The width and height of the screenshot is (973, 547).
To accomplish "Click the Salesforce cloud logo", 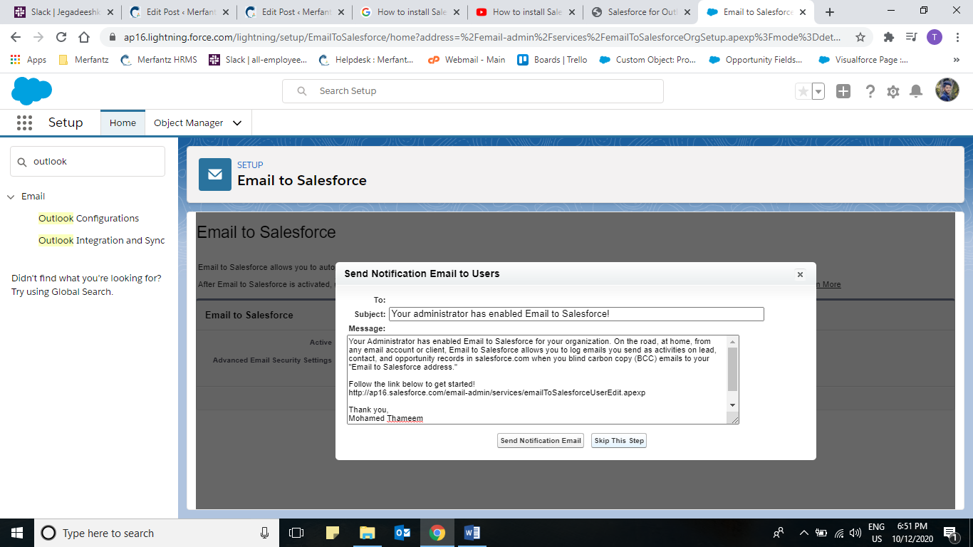I will click(x=31, y=91).
